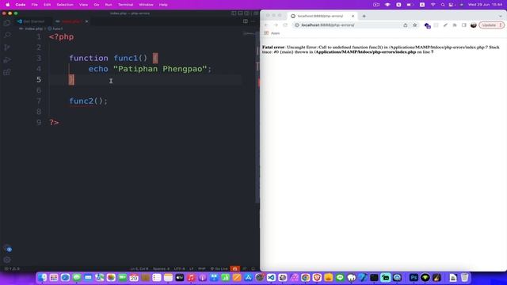The image size is (507, 285).
Task: Place cursor on the echo statement line
Action: [150, 69]
